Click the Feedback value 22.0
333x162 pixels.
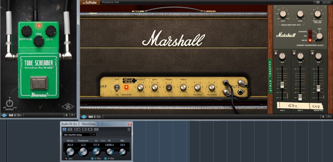tap(83, 145)
